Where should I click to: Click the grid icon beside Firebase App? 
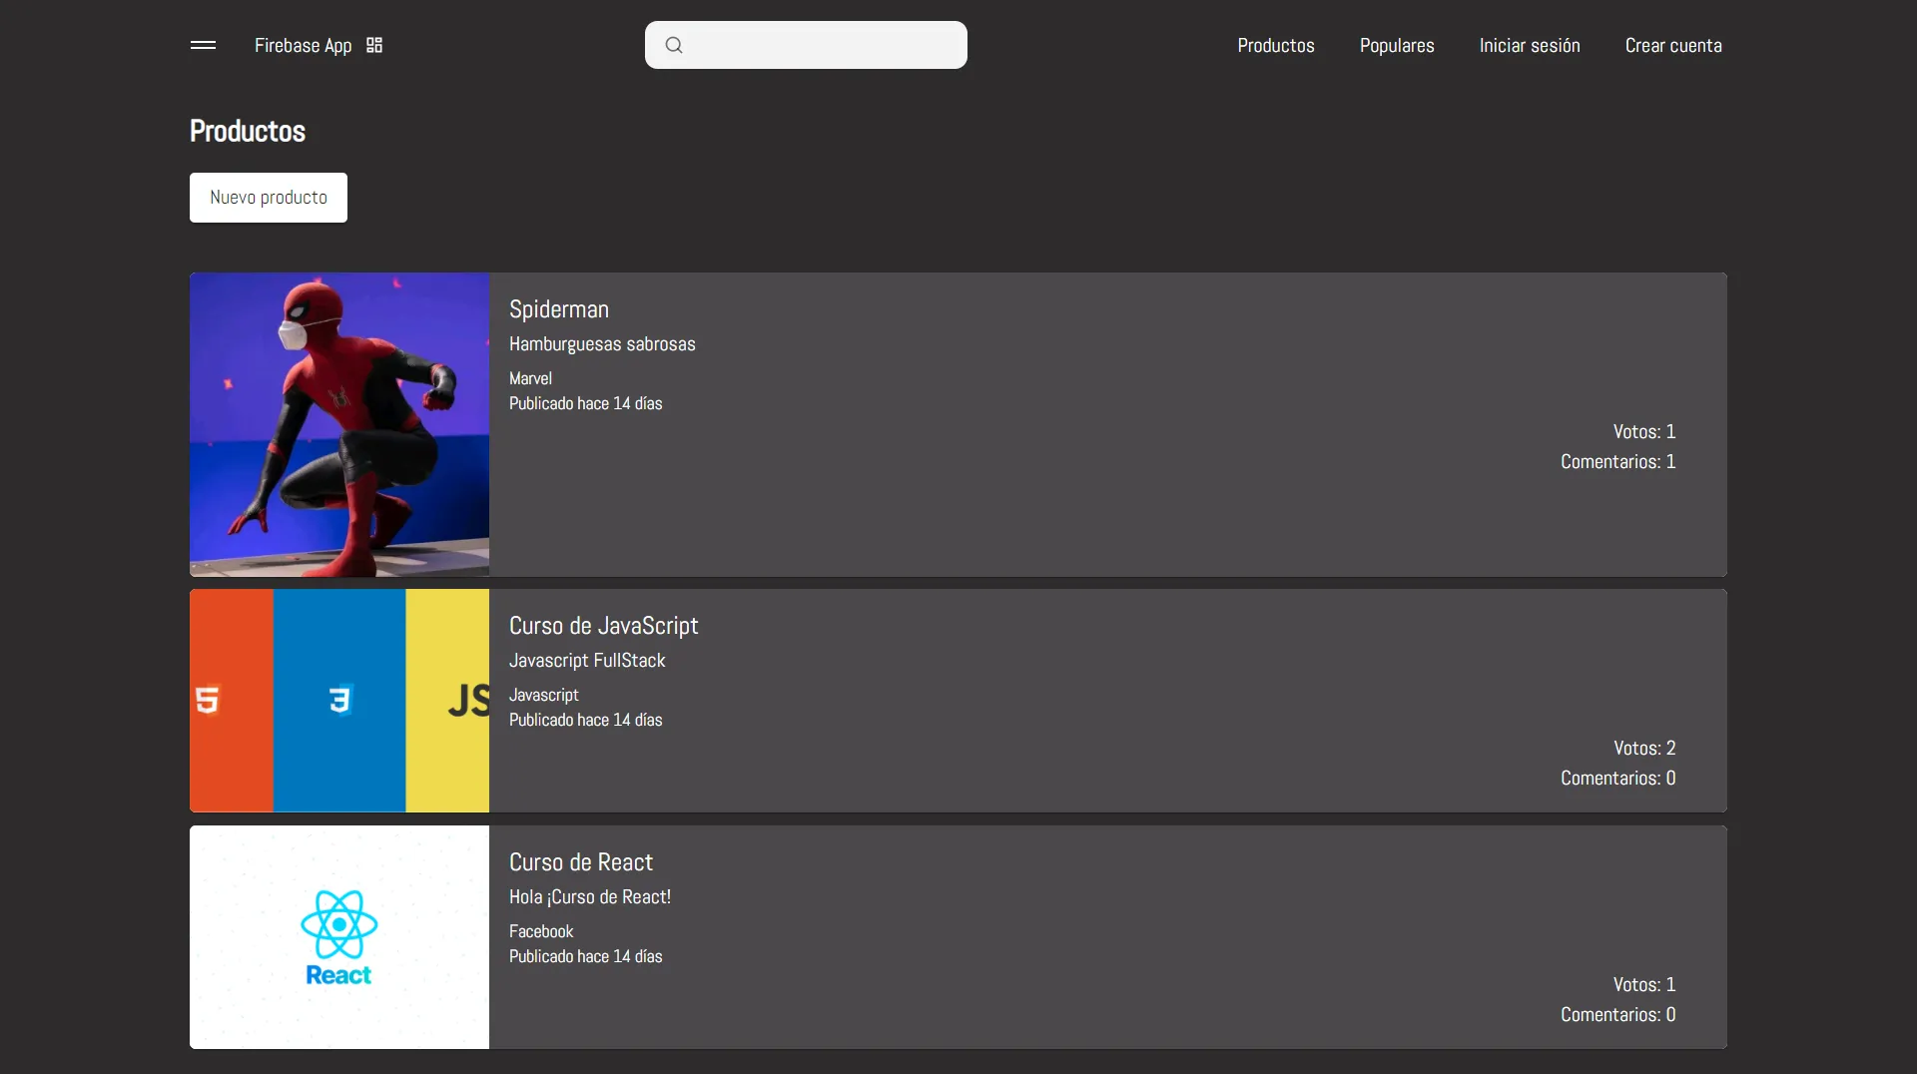(374, 45)
